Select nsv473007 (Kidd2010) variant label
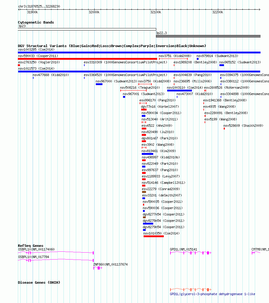 (194, 94)
